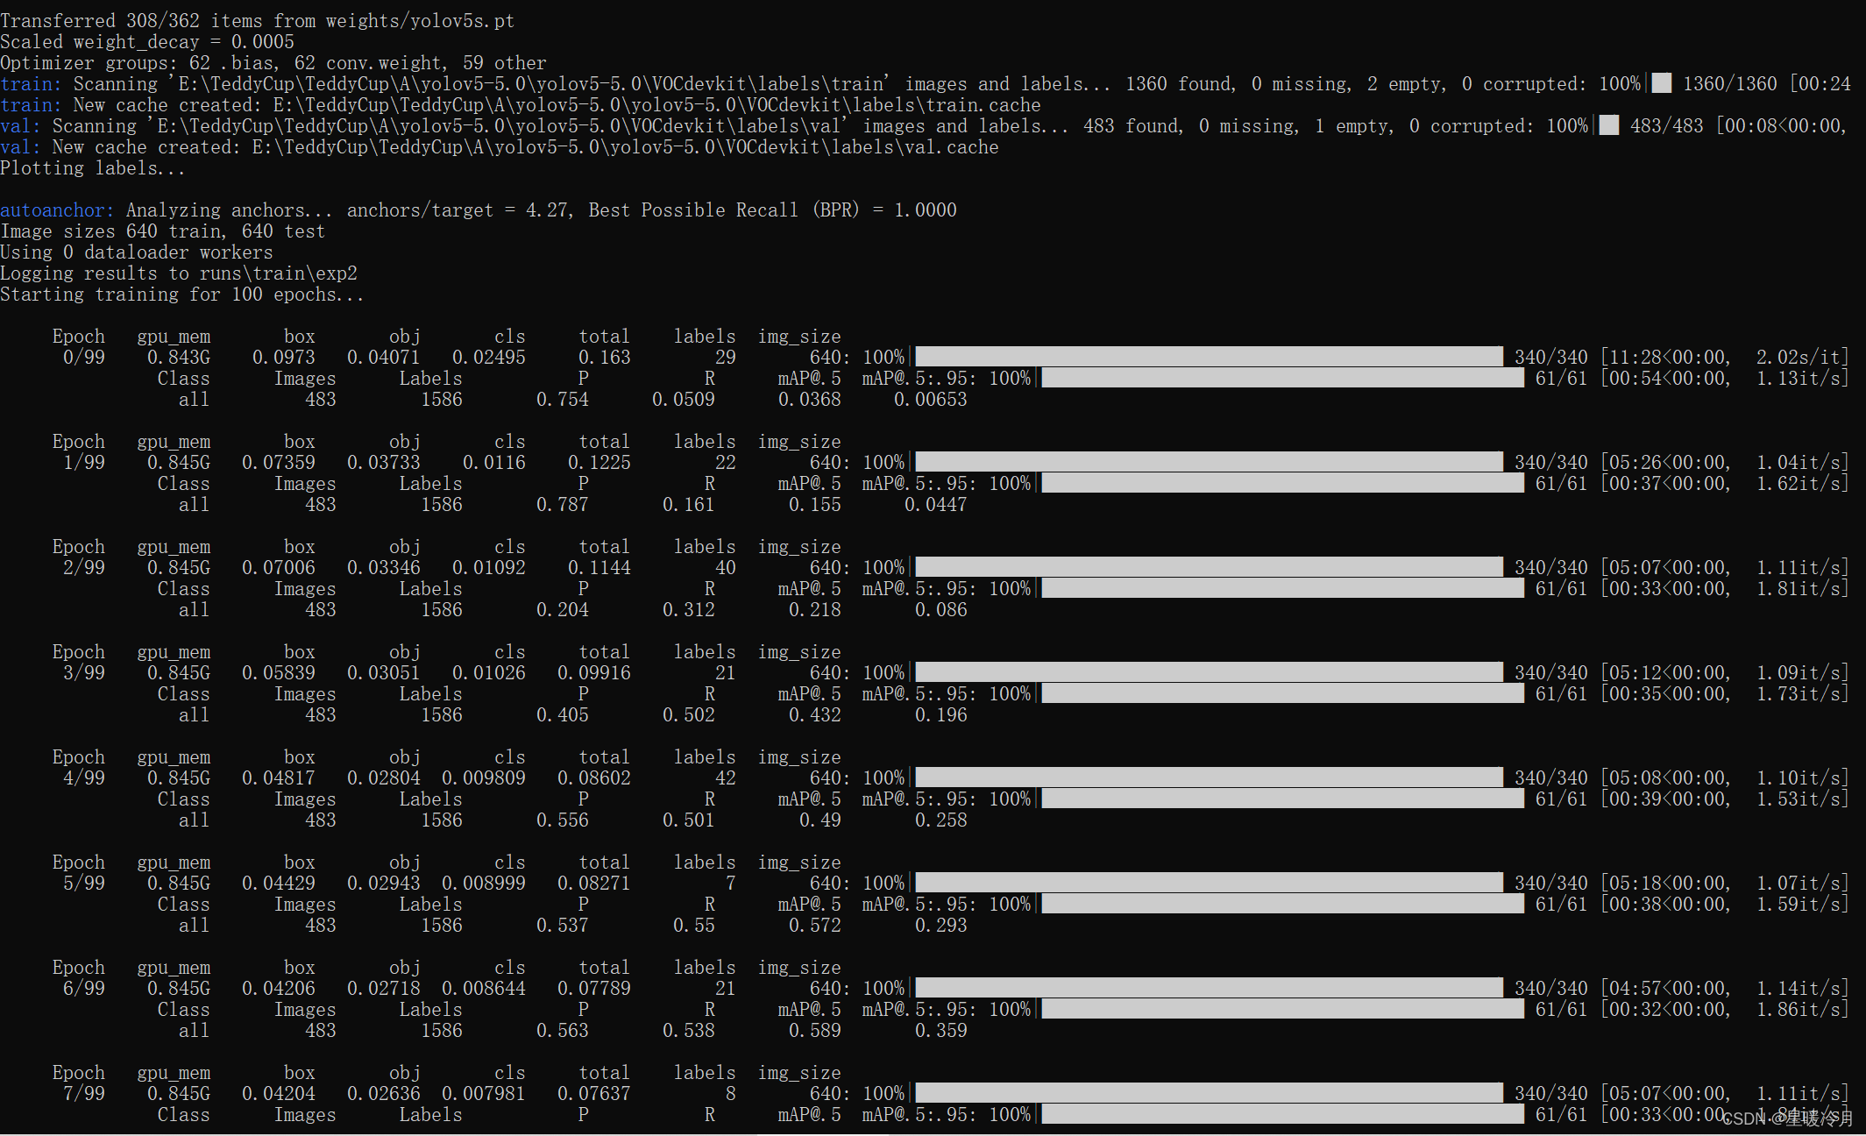Click the 'Scaled weight_decay = 0.0005' line
Viewport: 1866px width, 1136px height.
click(146, 42)
